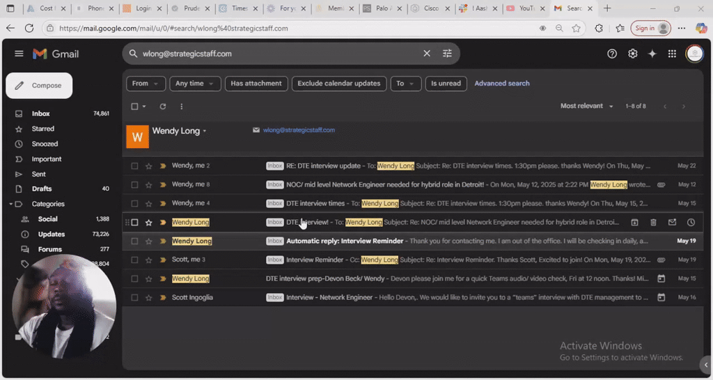Open Gemini sparkle icon
This screenshot has width=713, height=380.
[x=652, y=54]
